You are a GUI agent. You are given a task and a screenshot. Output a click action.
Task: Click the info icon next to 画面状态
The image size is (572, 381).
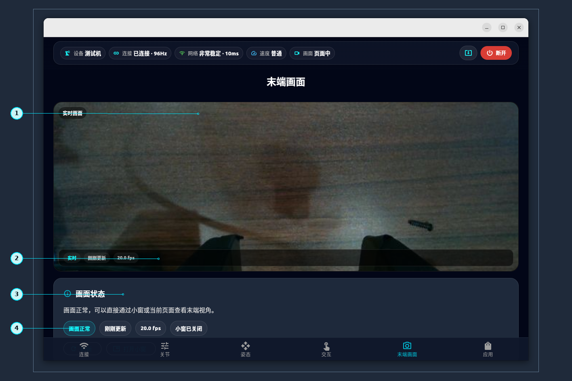point(67,294)
